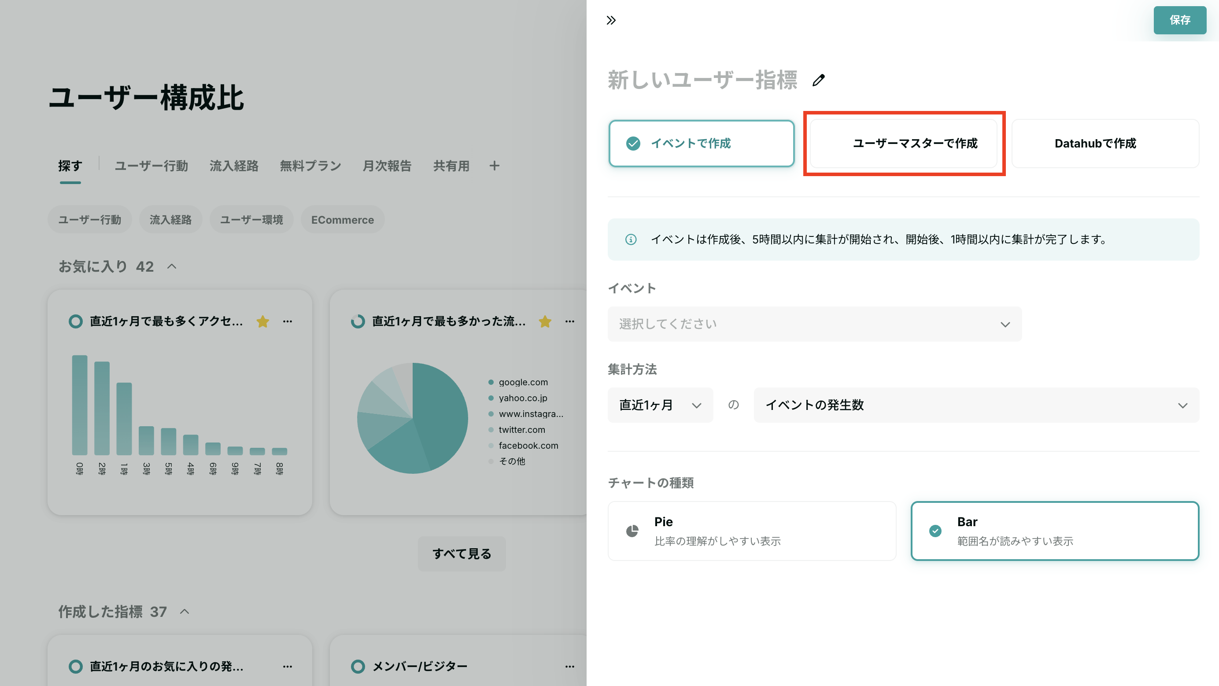1219x686 pixels.
Task: Open more options on the お気に入りの発 card
Action: click(x=288, y=667)
